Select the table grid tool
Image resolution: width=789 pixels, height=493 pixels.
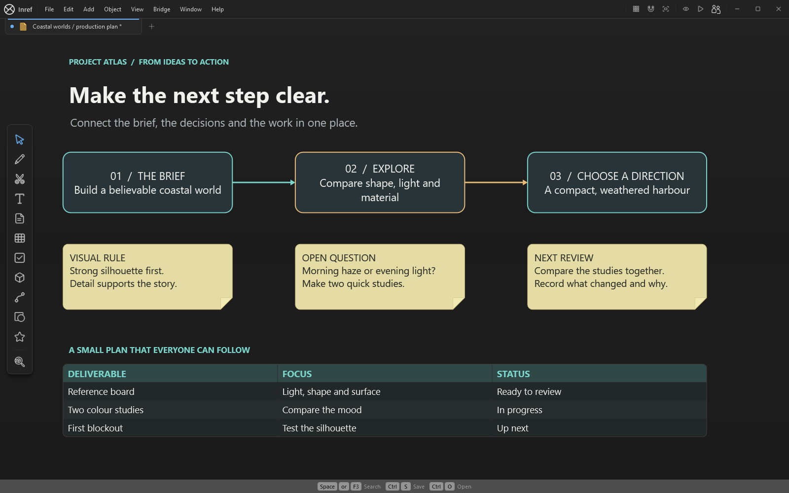point(20,238)
